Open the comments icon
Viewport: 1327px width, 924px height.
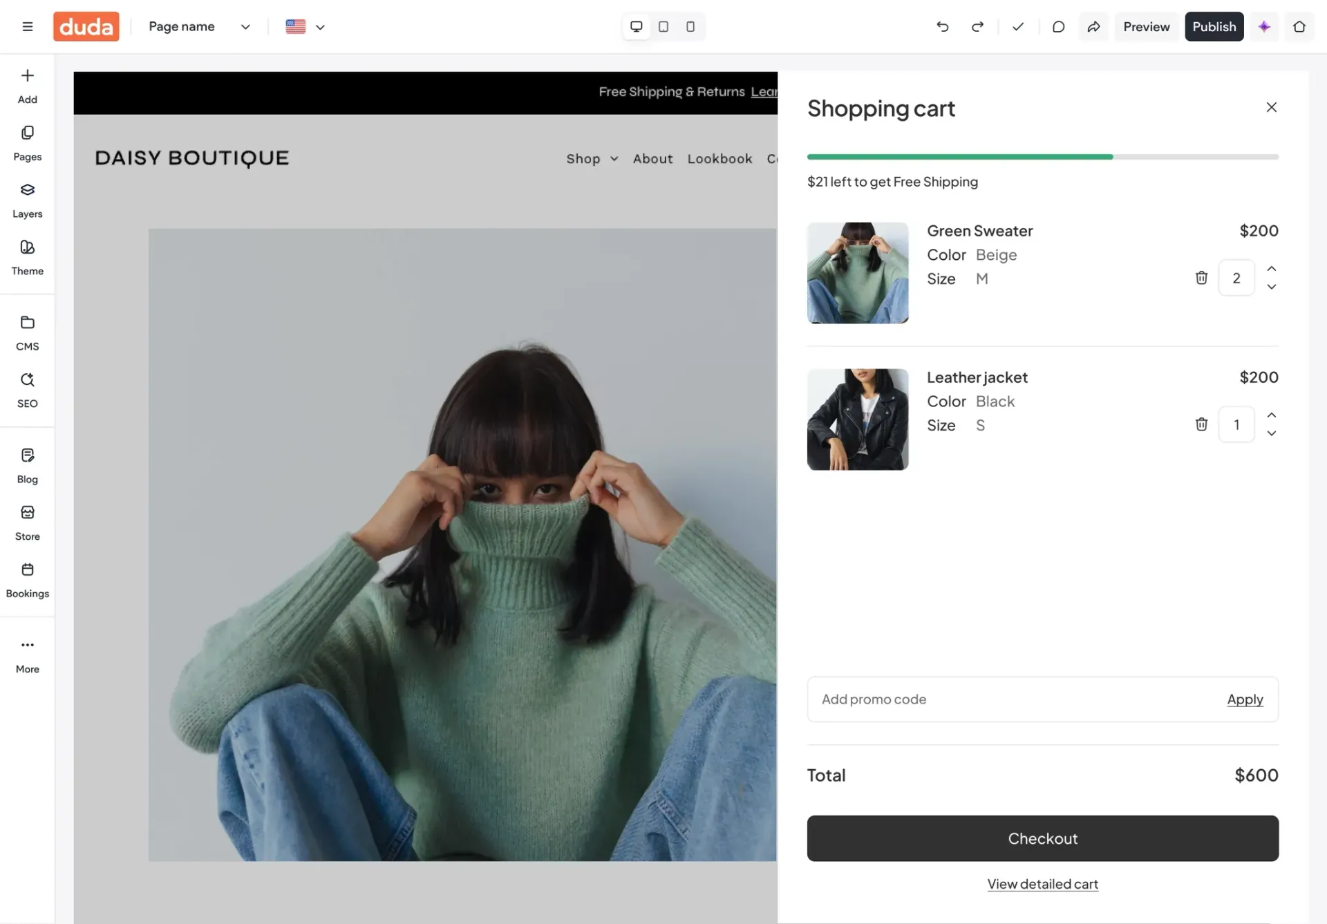[x=1058, y=26]
